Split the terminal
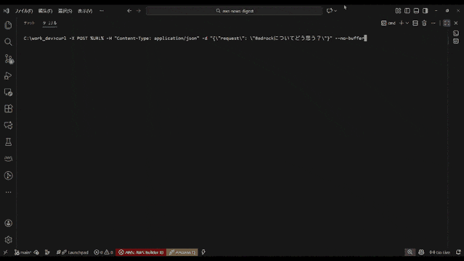The height and width of the screenshot is (261, 464). click(415, 23)
